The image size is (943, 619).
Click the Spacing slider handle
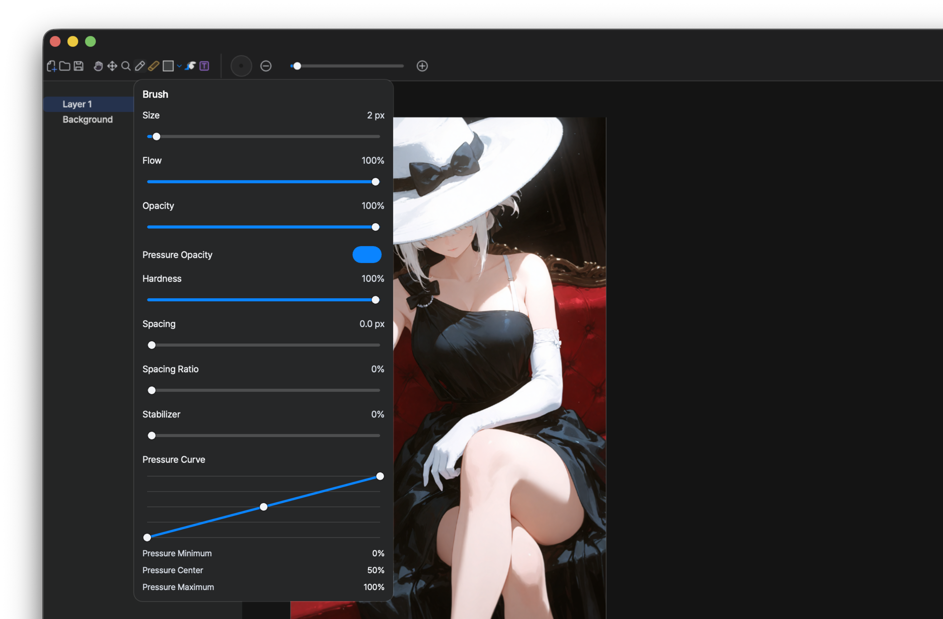point(152,345)
